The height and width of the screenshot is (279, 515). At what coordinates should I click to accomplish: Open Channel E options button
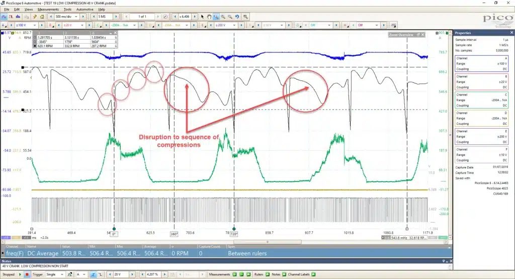coord(203,25)
